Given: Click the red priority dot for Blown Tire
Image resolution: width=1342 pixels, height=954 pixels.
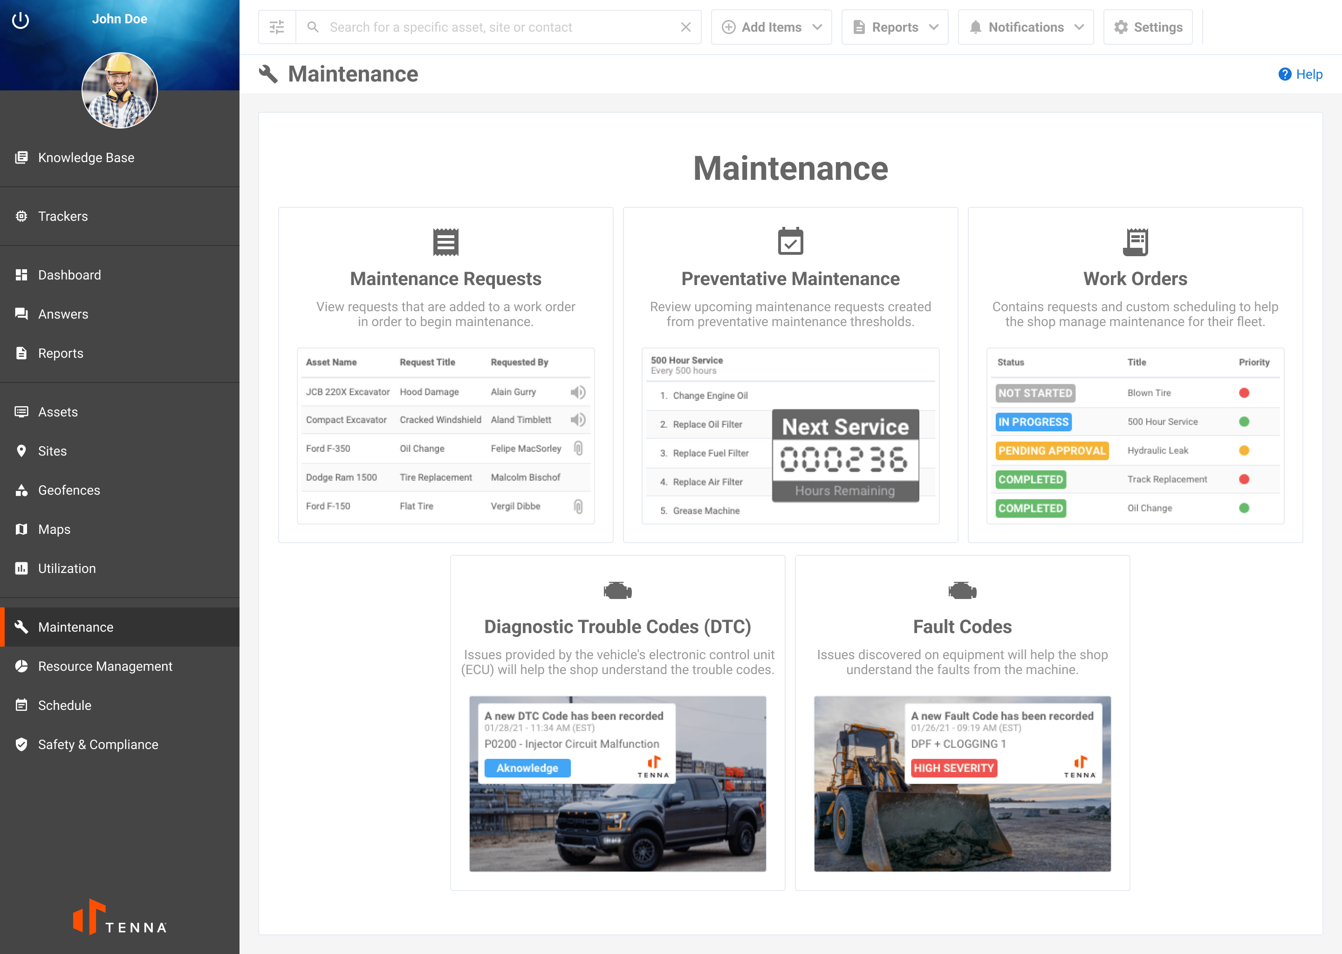Looking at the screenshot, I should [1244, 392].
